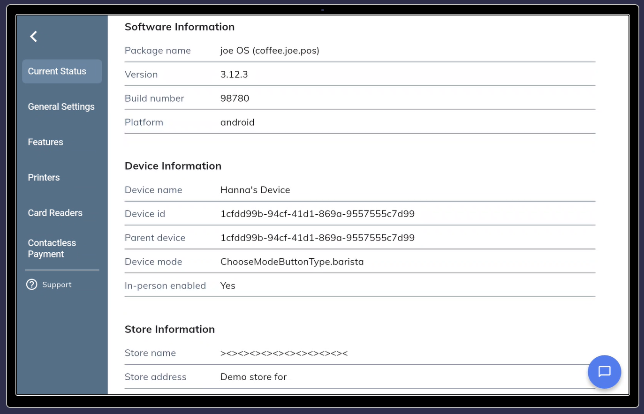This screenshot has width=644, height=414.
Task: Click build number value 98780
Action: (235, 98)
